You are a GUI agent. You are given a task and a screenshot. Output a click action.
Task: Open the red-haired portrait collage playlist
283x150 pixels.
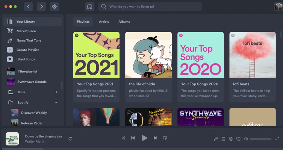click(x=96, y=117)
